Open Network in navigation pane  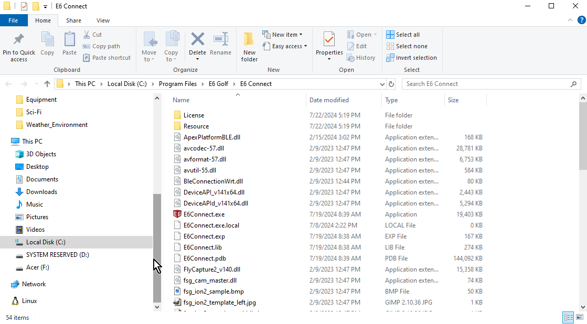tap(34, 284)
